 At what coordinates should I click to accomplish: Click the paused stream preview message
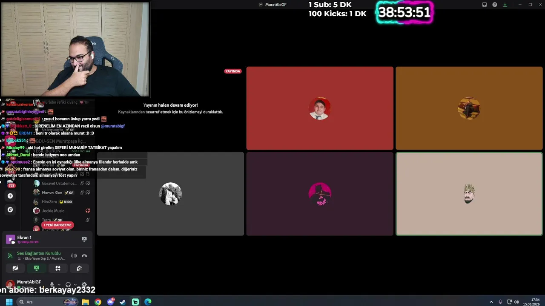tap(170, 108)
